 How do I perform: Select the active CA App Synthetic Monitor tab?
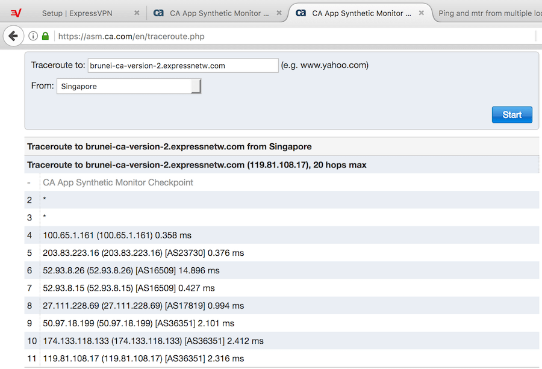click(360, 13)
